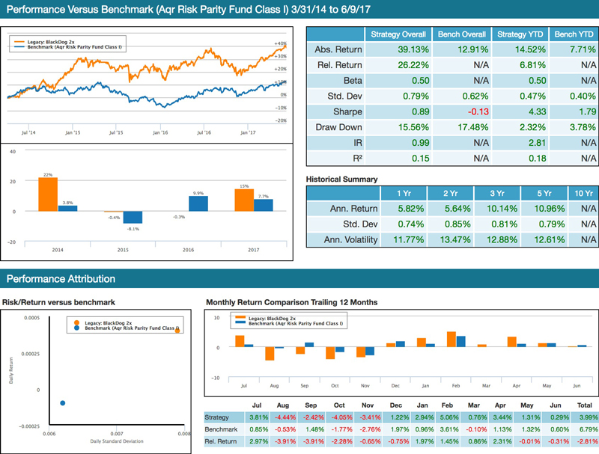Select the Strategy Overall column header
Image resolution: width=599 pixels, height=454 pixels.
pos(399,34)
